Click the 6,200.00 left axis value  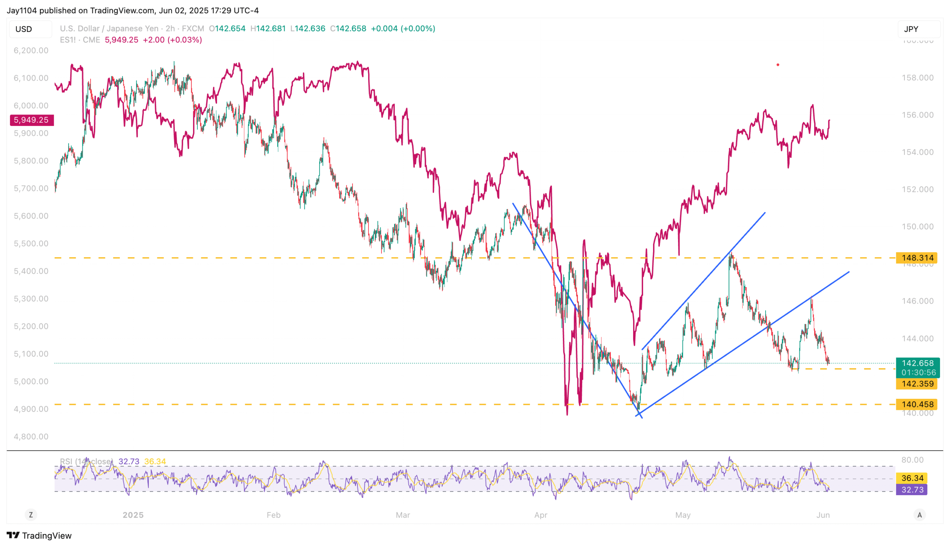31,50
